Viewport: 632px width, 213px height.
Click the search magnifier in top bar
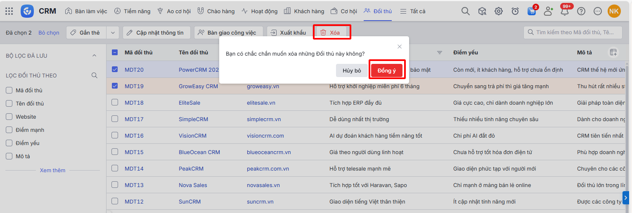[465, 11]
